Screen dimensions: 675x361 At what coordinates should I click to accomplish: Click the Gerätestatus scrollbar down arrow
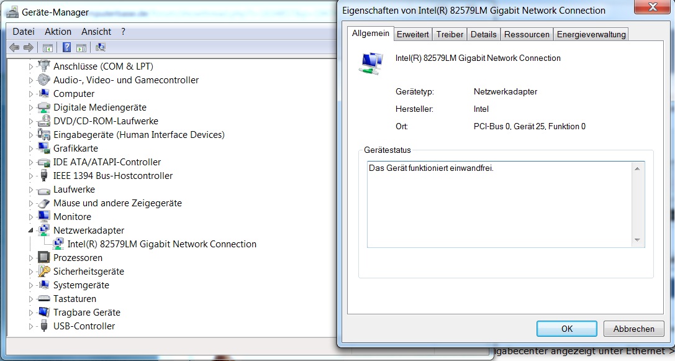[637, 240]
